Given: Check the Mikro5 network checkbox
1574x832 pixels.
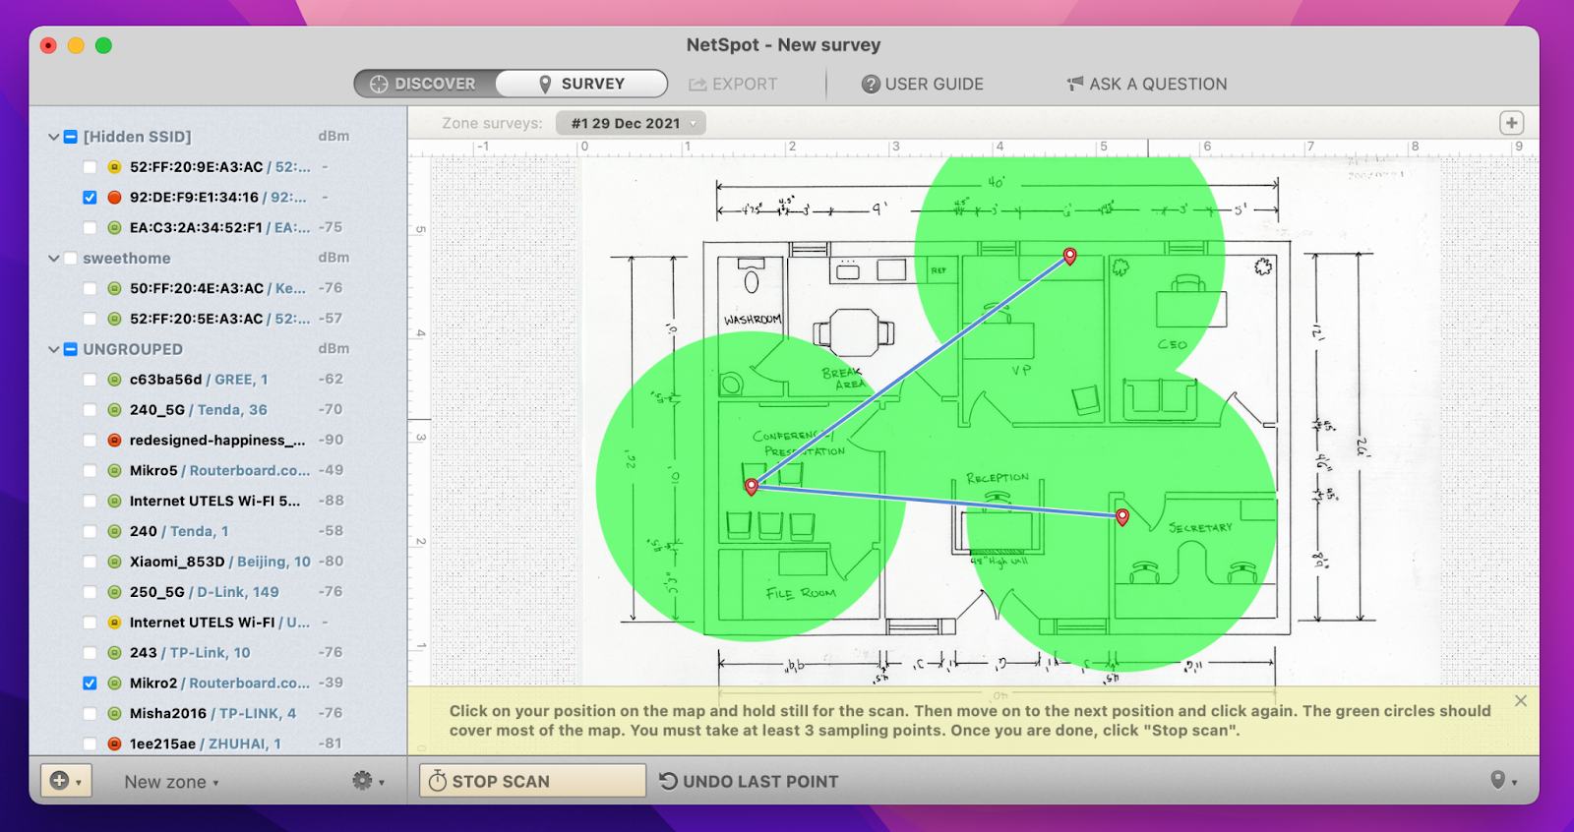Looking at the screenshot, I should pos(90,471).
